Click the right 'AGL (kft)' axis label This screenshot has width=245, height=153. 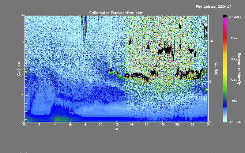pos(216,69)
